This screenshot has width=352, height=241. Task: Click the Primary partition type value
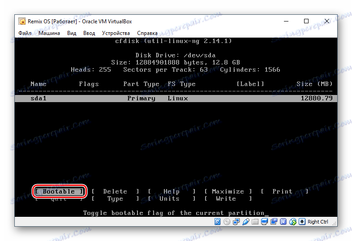[141, 99]
